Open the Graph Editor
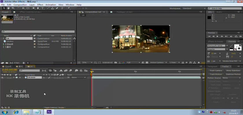Viewport: 243px width, 115px height. click(86, 70)
